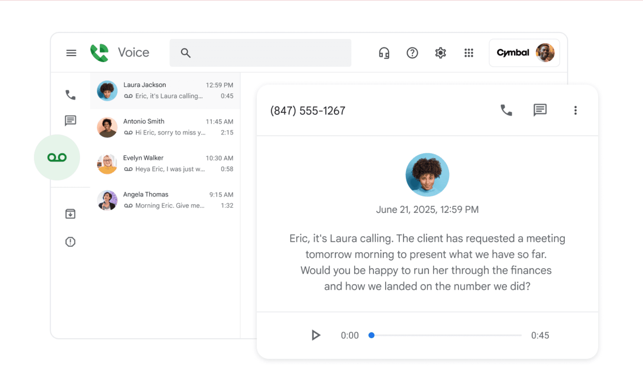This screenshot has height=385, width=643.
Task: Open the Help menu
Action: tap(412, 53)
